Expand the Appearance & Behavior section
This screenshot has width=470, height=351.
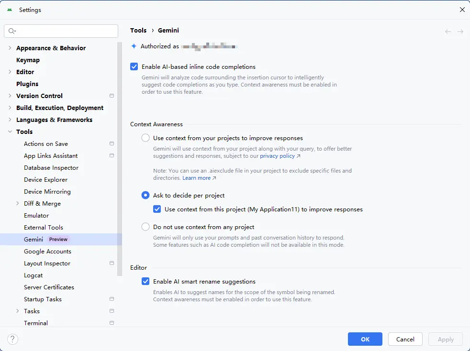[10, 48]
